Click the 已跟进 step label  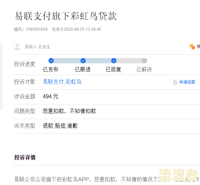pos(83,69)
